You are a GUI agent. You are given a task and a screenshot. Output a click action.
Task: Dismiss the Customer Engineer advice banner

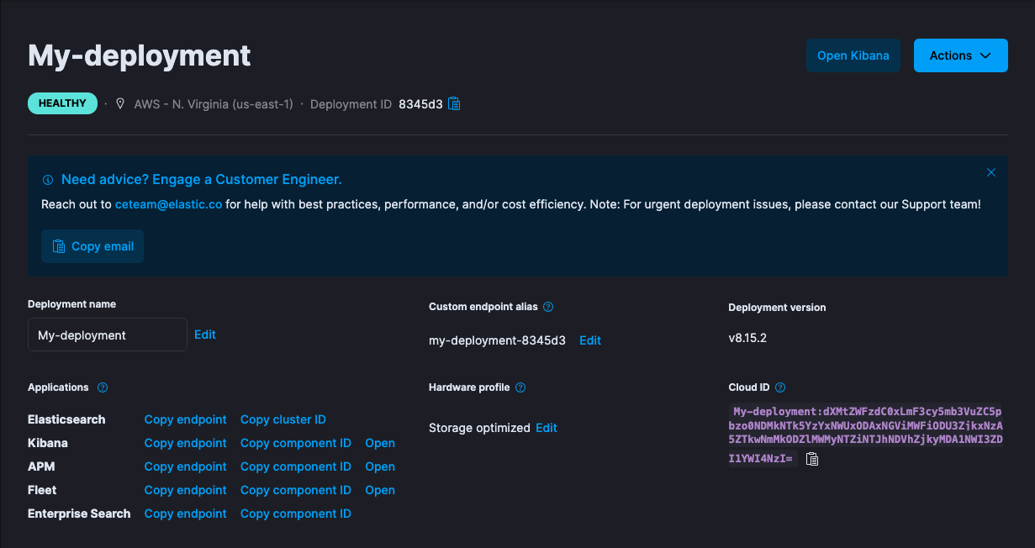click(991, 172)
